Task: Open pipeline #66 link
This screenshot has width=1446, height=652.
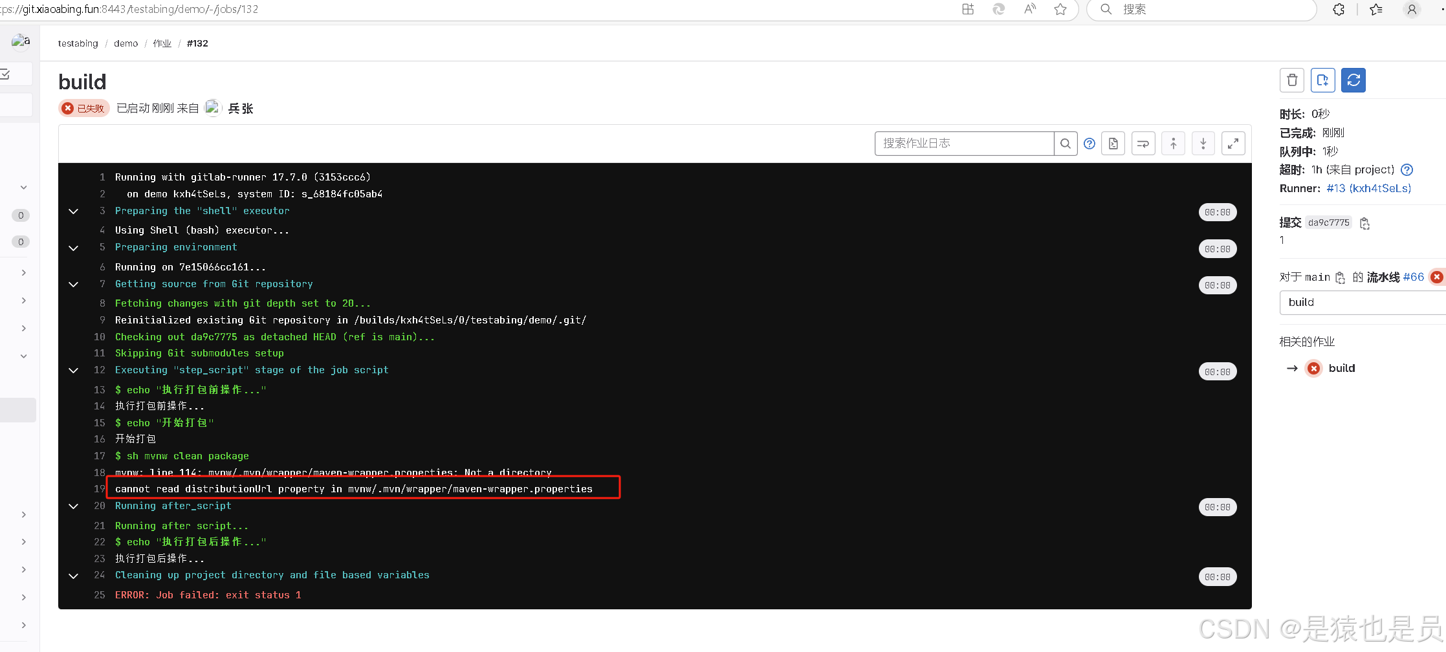Action: coord(1413,277)
